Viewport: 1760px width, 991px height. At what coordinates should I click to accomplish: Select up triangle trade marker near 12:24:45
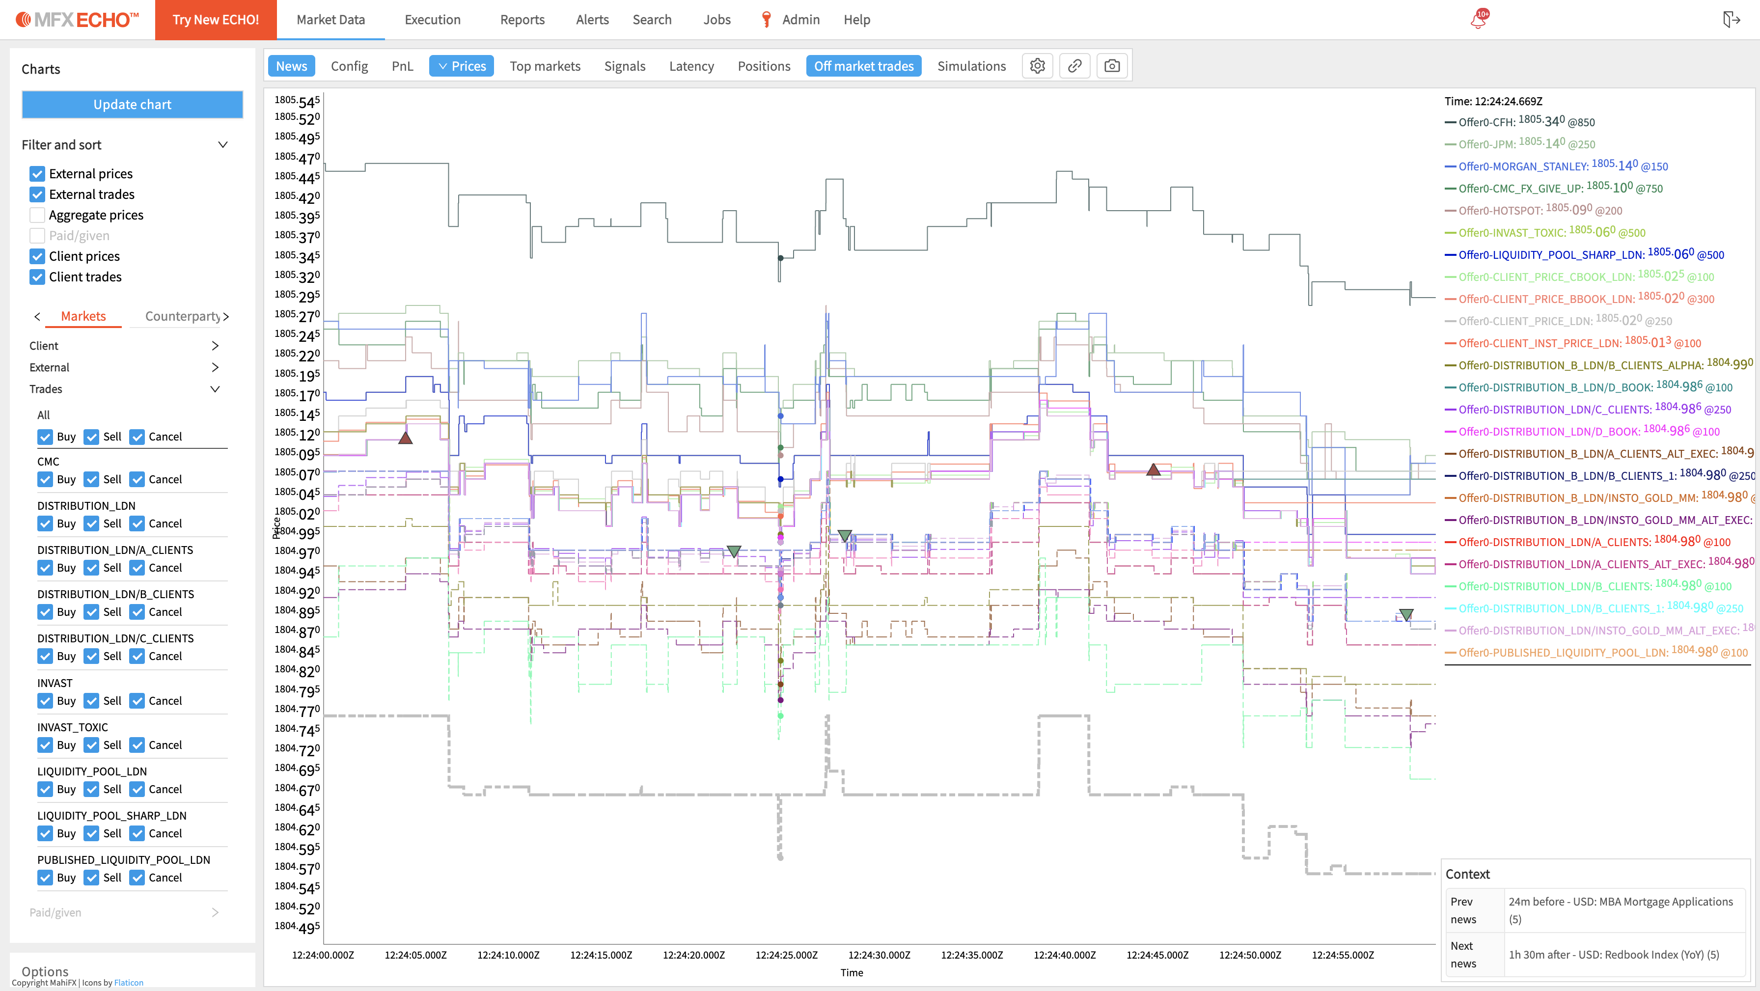click(1154, 469)
